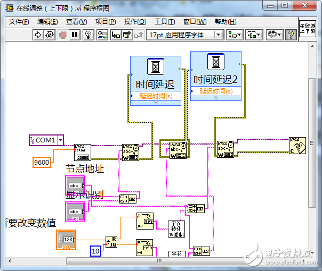Click the Run arrow button
This screenshot has width=322, height=271.
pos(38,35)
